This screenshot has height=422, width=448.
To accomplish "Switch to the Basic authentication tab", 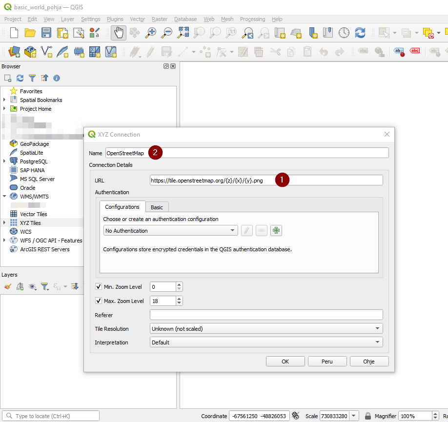I will (x=157, y=207).
